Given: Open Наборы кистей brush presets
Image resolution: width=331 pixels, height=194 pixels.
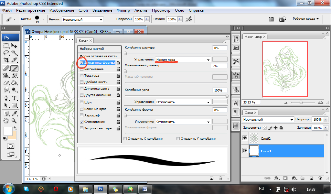Looking at the screenshot, I should tap(92, 49).
